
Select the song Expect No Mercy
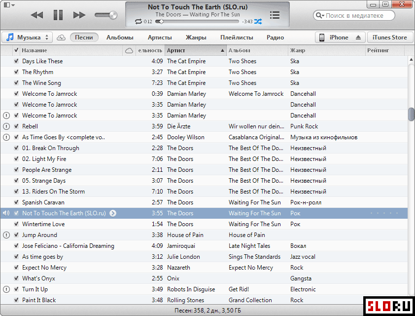tap(44, 268)
